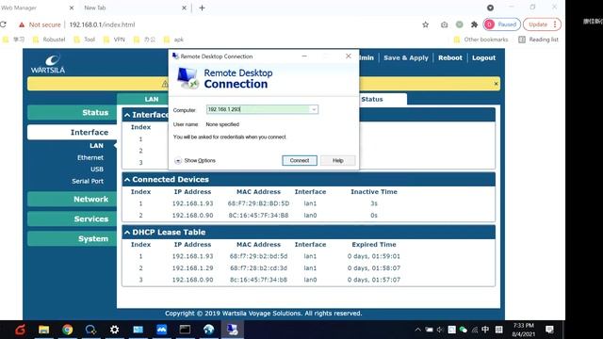Click IP 192.168.1.29 in DHCP Lease Table

coord(192,267)
